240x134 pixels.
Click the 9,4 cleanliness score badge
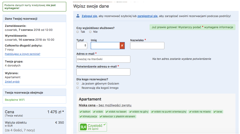coord(84,127)
